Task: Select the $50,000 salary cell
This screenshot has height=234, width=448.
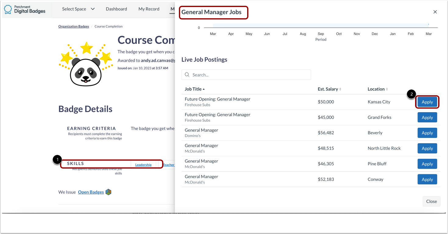Action: click(326, 102)
